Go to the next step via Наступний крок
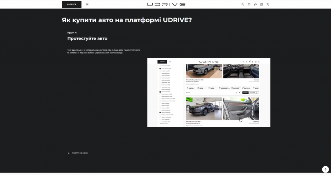The height and width of the screenshot is (175, 331). [80, 153]
